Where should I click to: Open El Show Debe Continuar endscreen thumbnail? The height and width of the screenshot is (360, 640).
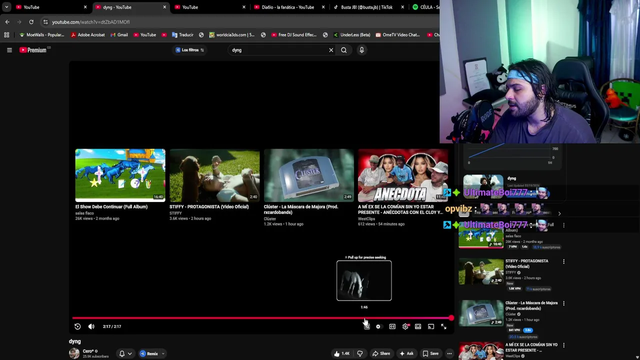coord(120,174)
